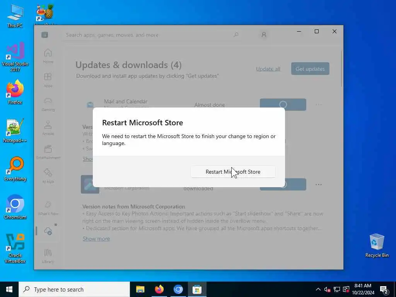Select Oracle VirtualBox desktop shortcut
396x297 pixels.
click(15, 248)
